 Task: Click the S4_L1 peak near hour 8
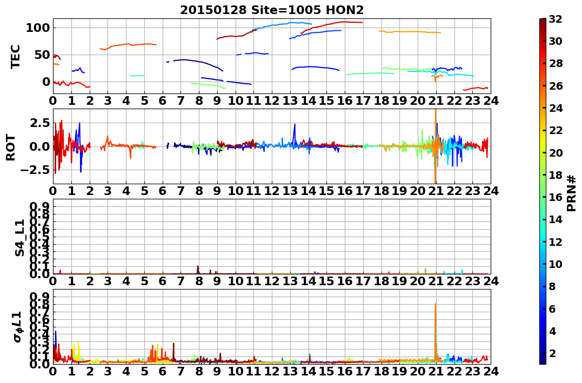pyautogui.click(x=198, y=270)
